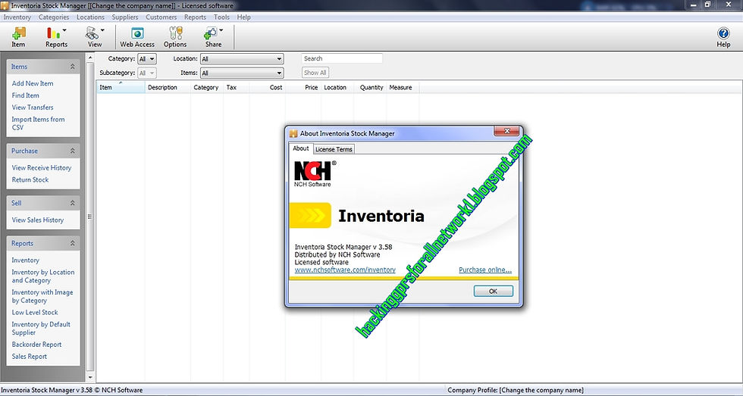743x396 pixels.
Task: Sort by the Location column header
Action: pyautogui.click(x=337, y=88)
